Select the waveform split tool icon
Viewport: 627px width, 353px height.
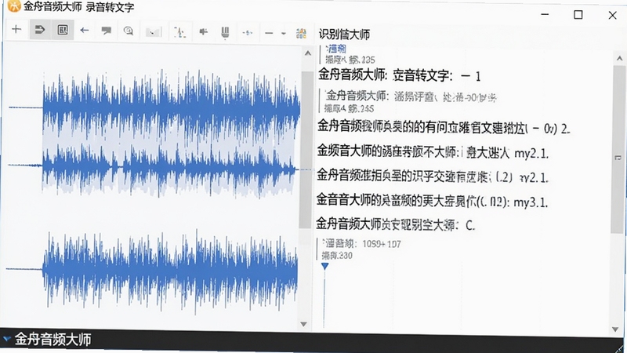coord(180,32)
